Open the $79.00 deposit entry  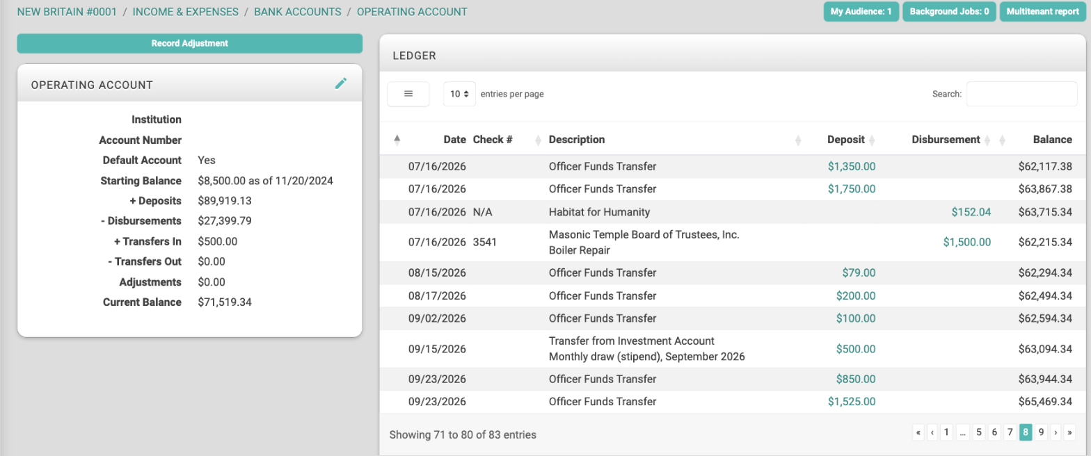(859, 272)
